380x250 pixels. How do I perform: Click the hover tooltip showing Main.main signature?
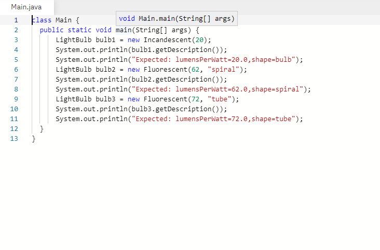(x=177, y=19)
